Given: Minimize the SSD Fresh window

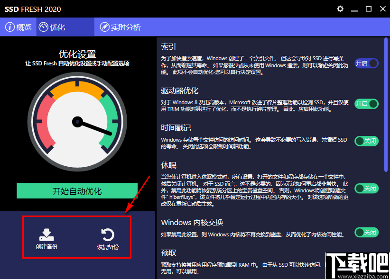Looking at the screenshot, I should [x=354, y=9].
